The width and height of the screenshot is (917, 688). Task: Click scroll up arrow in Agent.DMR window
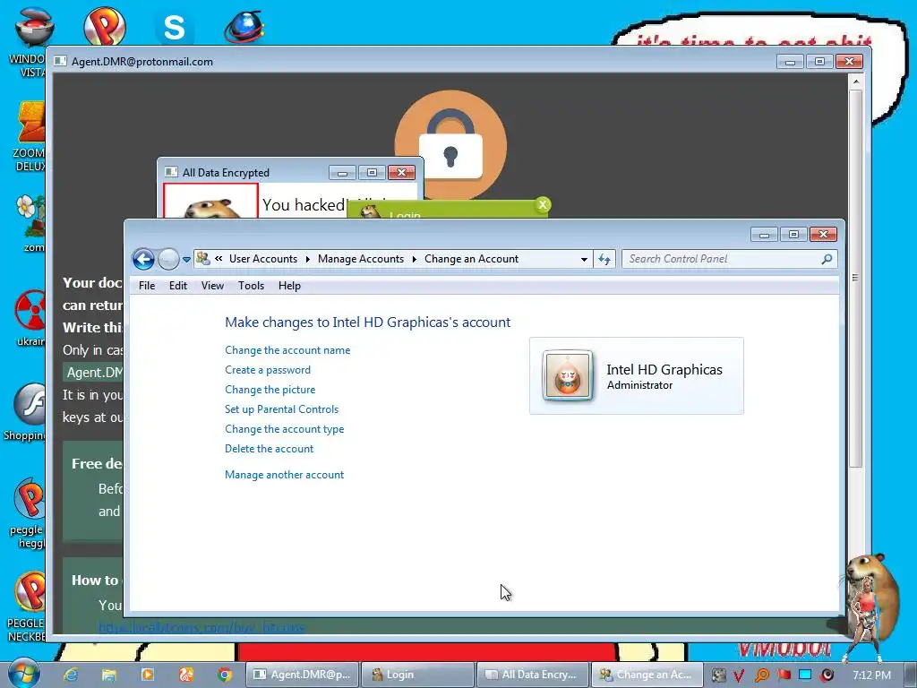click(x=855, y=82)
